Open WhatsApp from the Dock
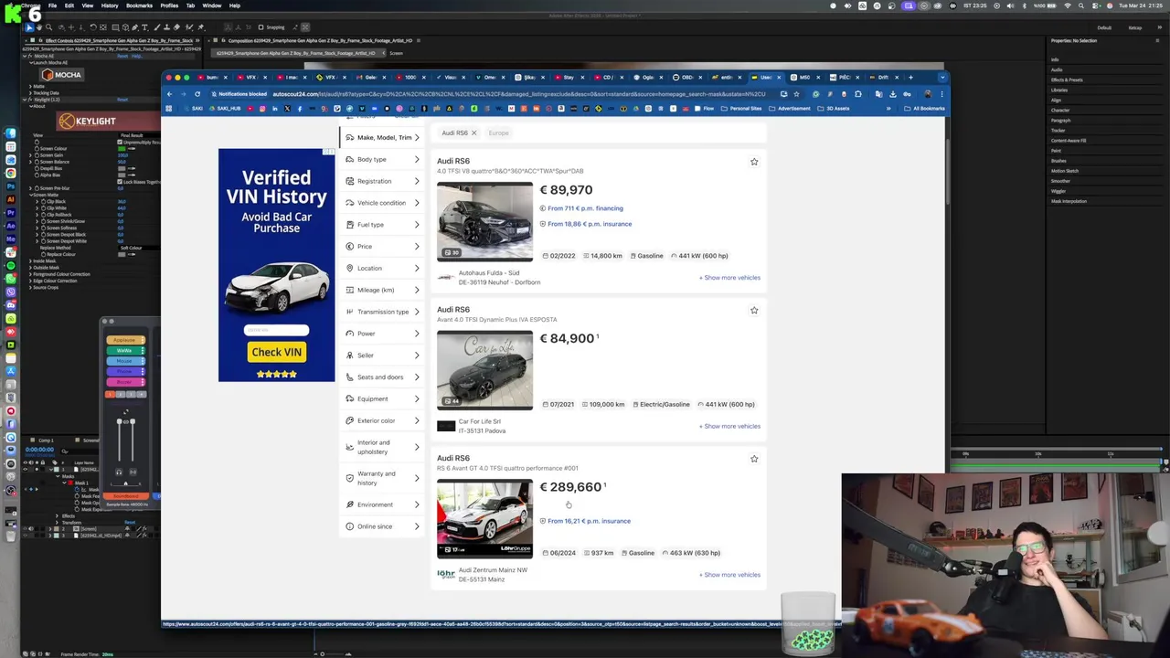 [x=11, y=277]
